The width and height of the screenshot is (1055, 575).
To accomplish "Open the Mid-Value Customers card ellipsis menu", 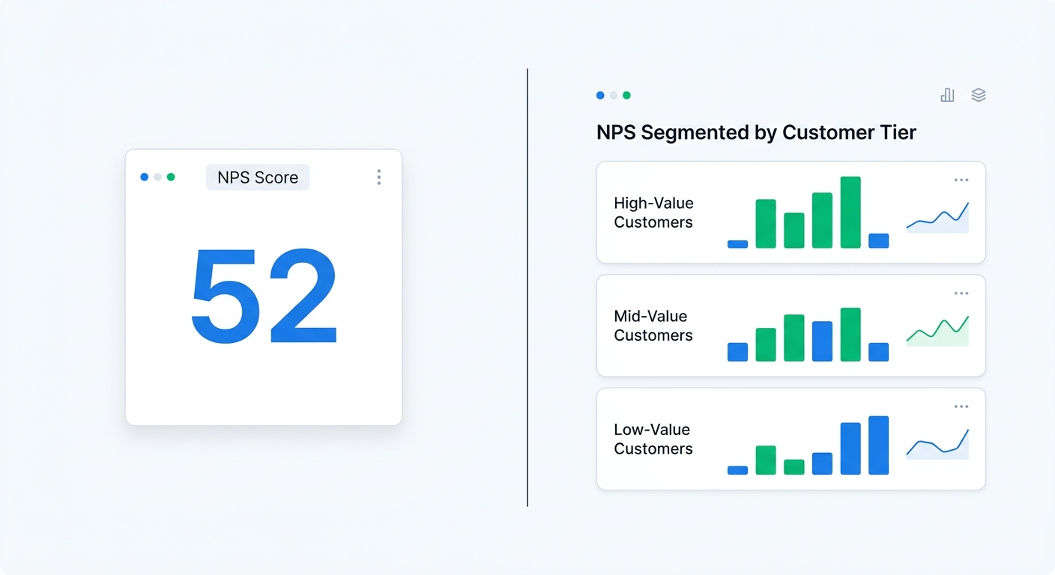I will [x=961, y=293].
